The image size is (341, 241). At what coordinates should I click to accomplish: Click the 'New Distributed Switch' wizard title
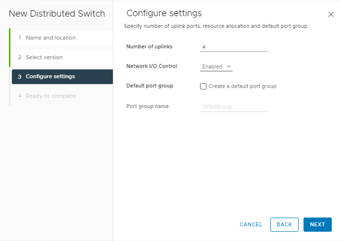click(57, 14)
